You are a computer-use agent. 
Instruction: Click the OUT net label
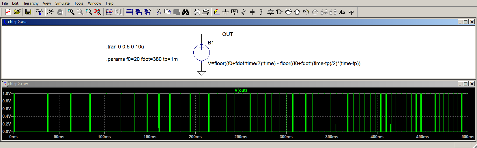coord(228,34)
